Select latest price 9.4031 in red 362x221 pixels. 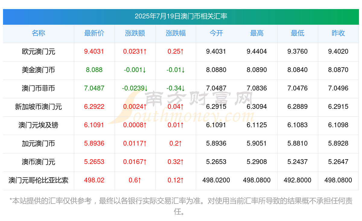[94, 52]
